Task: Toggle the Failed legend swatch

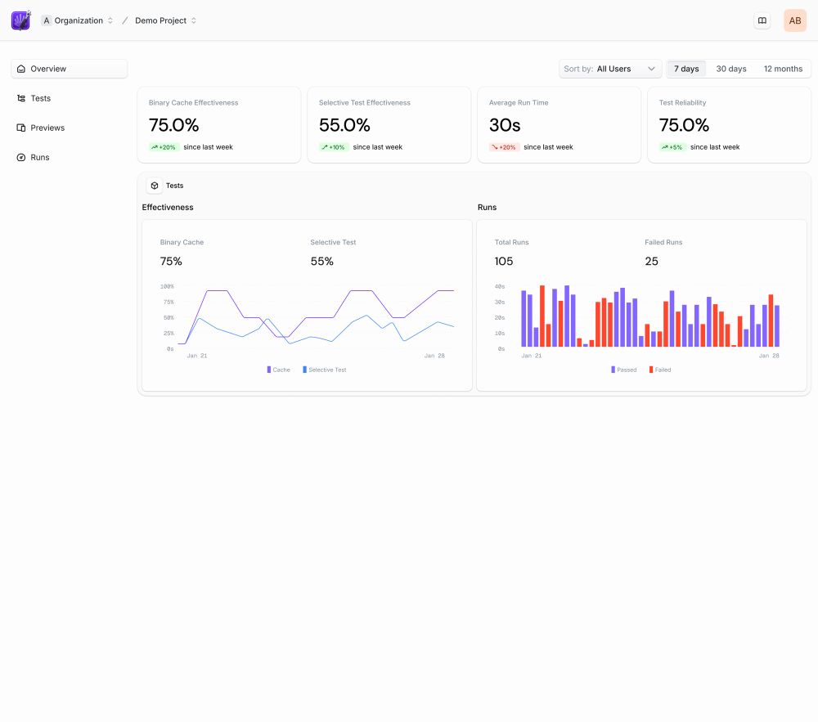Action: click(x=651, y=370)
